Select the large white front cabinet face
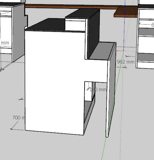Image resolution: width=154 pixels, height=160 pixels. [55, 82]
